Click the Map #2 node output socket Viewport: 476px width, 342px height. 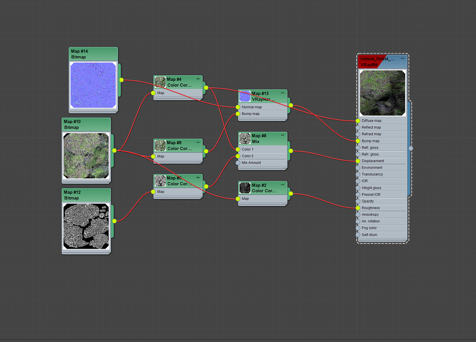(x=291, y=193)
